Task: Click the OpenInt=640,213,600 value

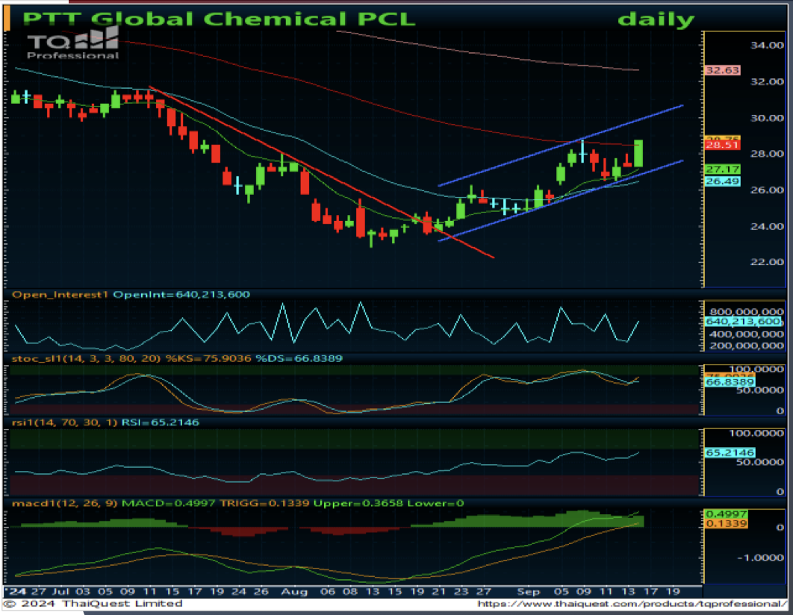Action: pyautogui.click(x=181, y=295)
